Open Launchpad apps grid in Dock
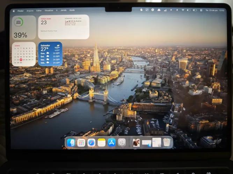The height and width of the screenshot is (174, 233). 81,143
